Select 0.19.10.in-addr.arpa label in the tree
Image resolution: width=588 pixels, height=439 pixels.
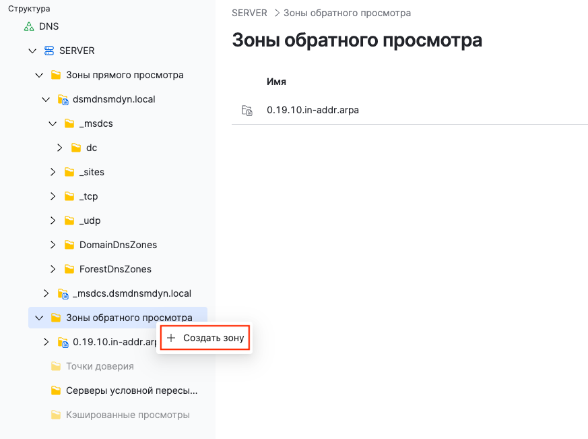[115, 342]
